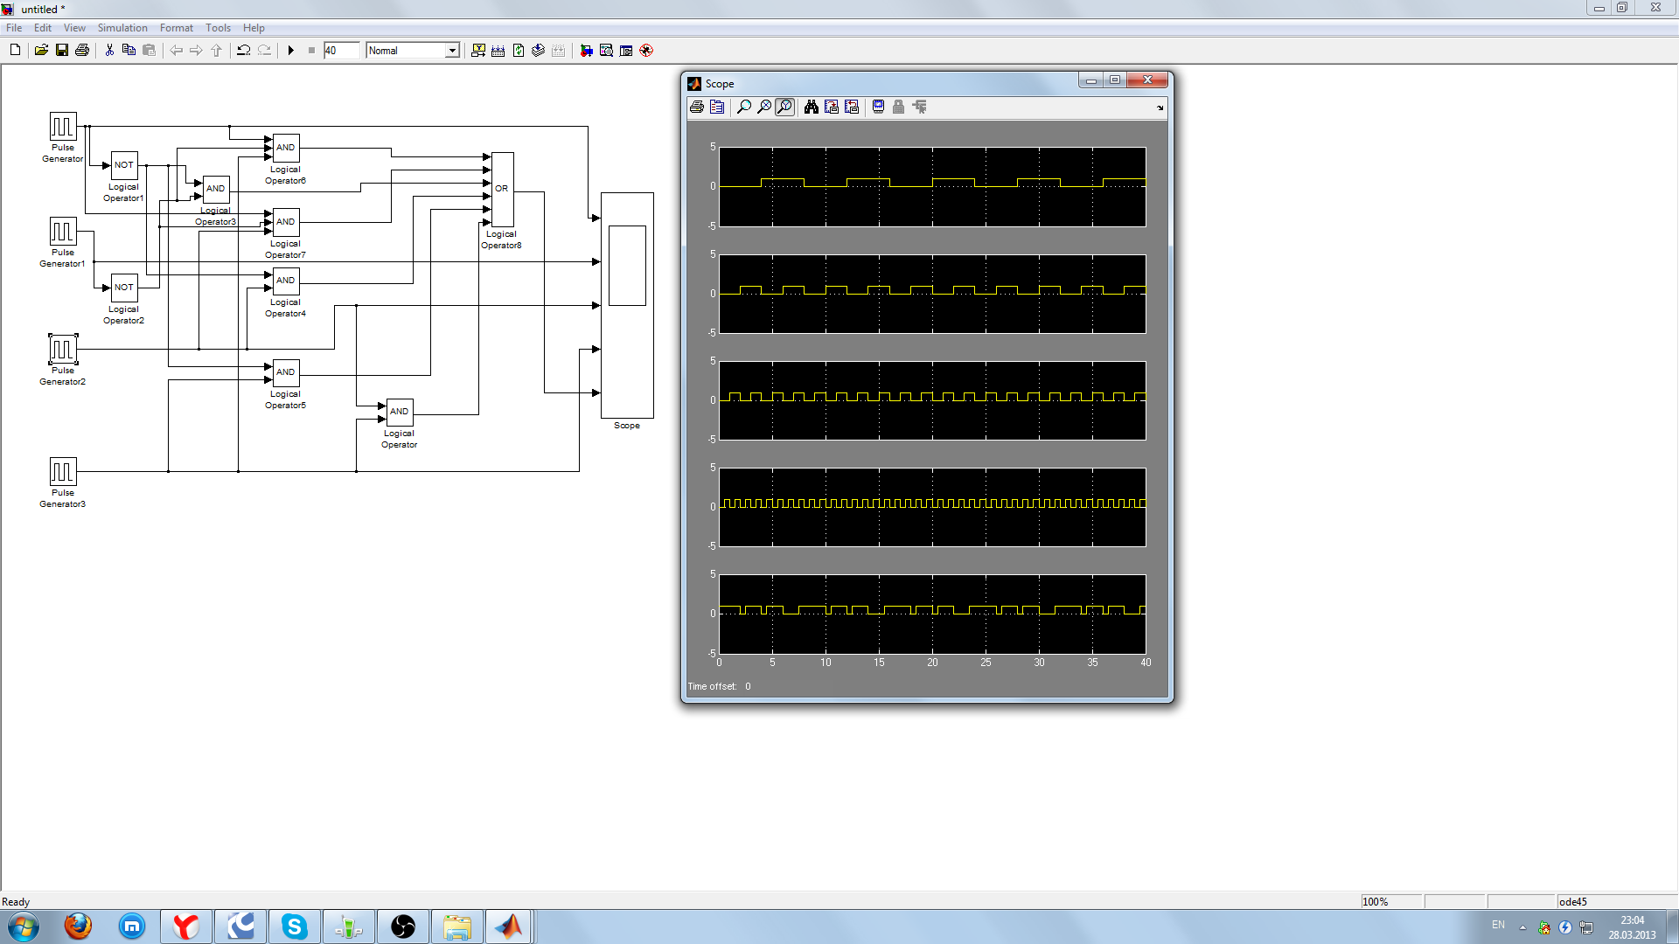The width and height of the screenshot is (1679, 944).
Task: Save current Scope axes settings icon
Action: pos(832,107)
